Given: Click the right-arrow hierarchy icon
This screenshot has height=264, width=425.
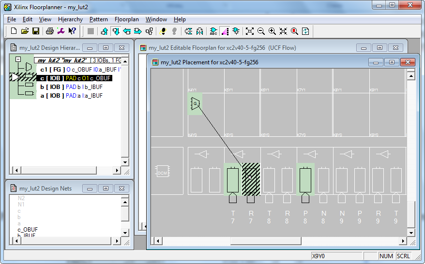Looking at the screenshot, I should tap(138, 31).
